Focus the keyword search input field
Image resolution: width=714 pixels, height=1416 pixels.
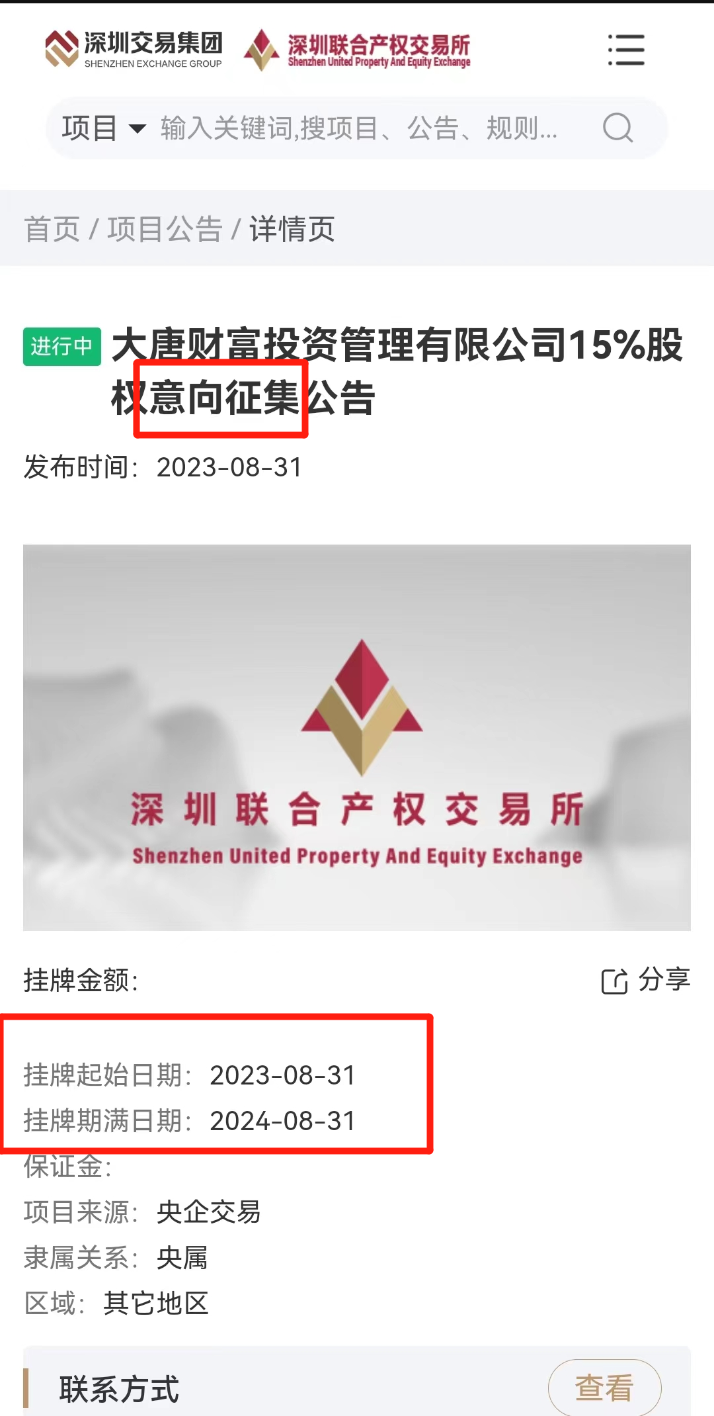359,128
